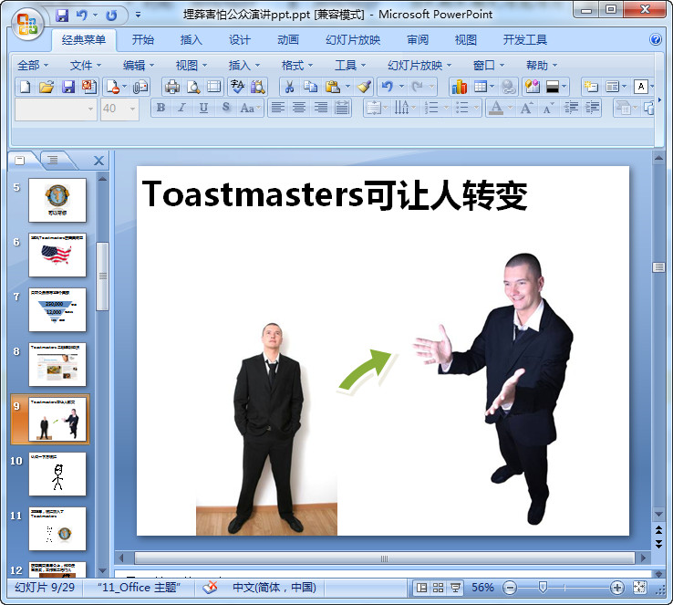The height and width of the screenshot is (605, 673).
Task: Copy selection with the copy icon
Action: click(310, 87)
